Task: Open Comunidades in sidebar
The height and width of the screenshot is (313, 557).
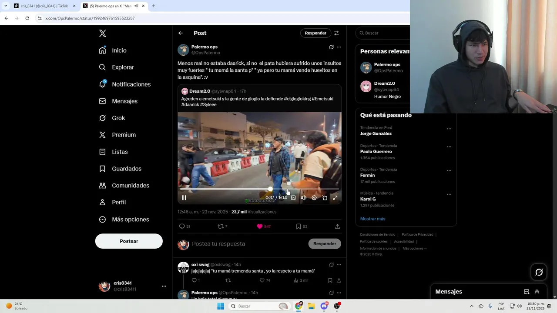Action: coord(124,185)
